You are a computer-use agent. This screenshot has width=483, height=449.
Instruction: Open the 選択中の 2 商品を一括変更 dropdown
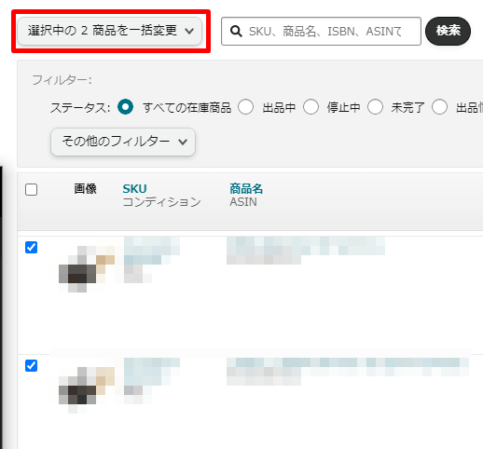(110, 31)
